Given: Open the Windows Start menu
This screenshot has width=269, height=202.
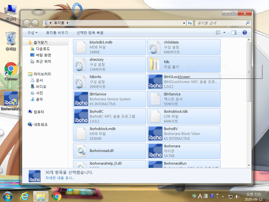Looking at the screenshot, I should [7, 196].
